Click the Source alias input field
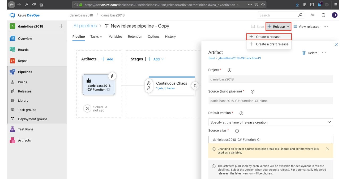 [x=271, y=139]
